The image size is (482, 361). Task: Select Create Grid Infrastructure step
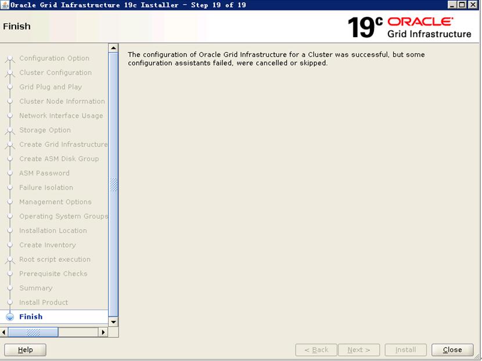63,144
